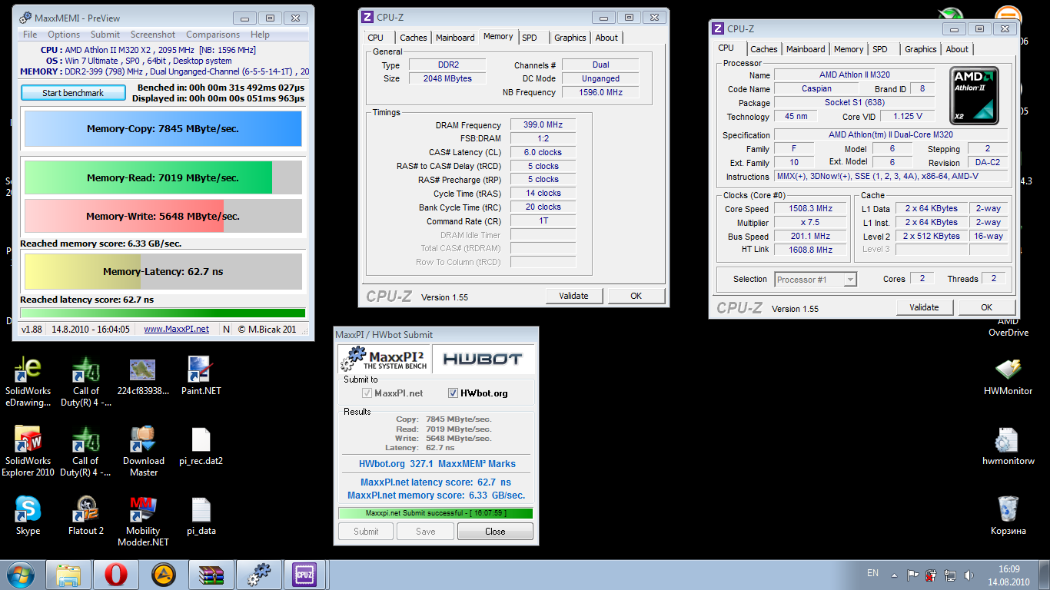This screenshot has width=1050, height=590.
Task: Click the EN language indicator
Action: [872, 573]
